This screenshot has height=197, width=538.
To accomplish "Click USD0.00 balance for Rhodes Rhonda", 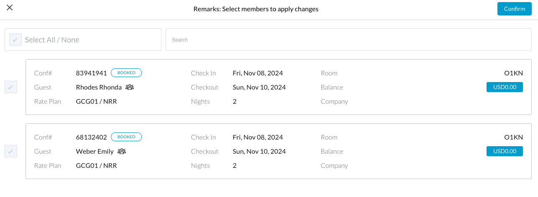I will click(505, 87).
